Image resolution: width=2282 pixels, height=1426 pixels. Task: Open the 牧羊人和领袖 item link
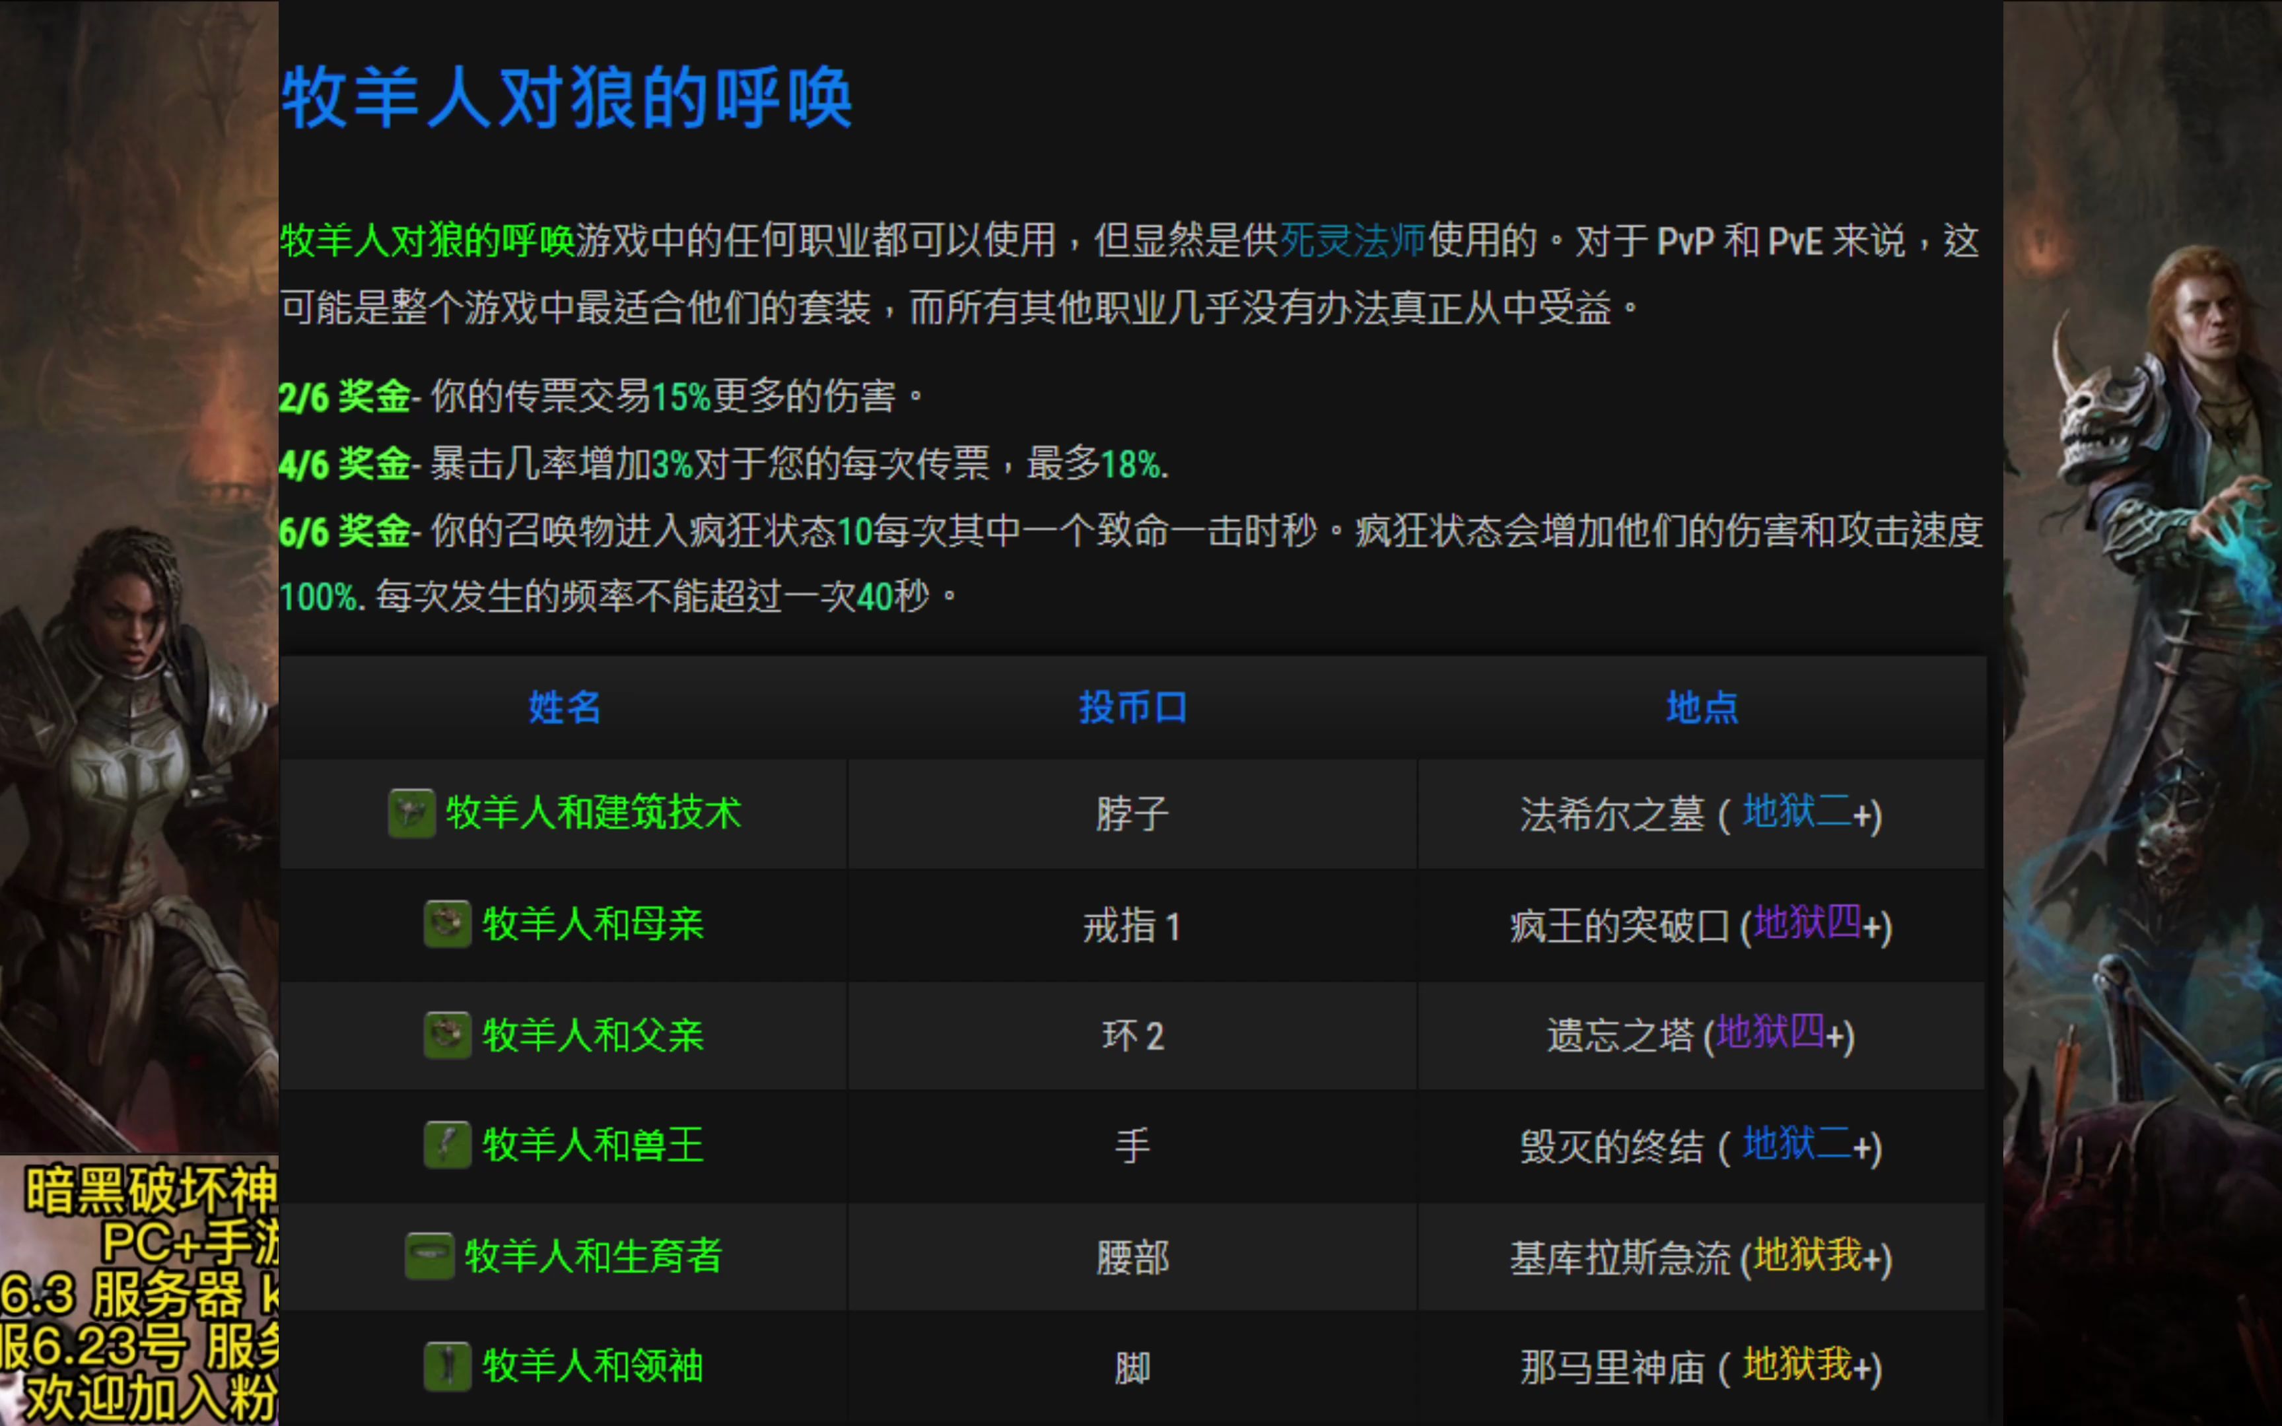pos(593,1367)
